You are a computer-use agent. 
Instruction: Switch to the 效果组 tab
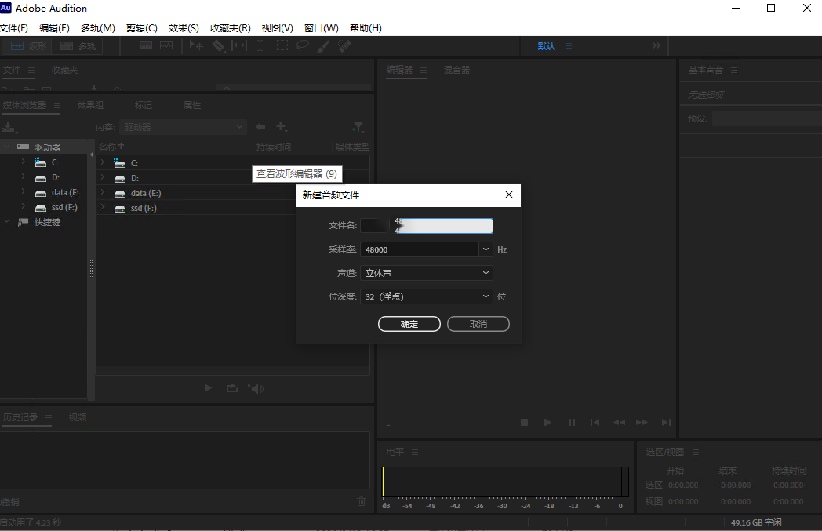[91, 105]
